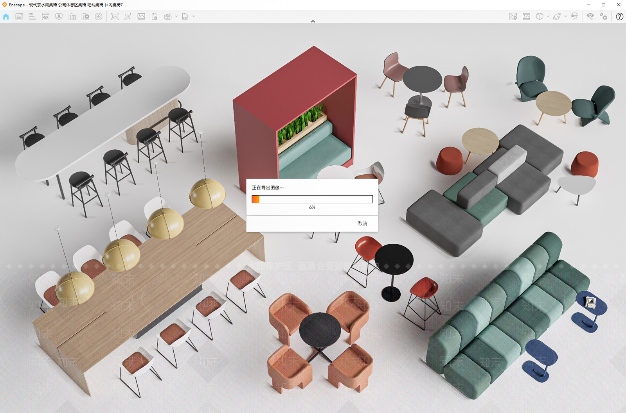
Task: Open Visual Settings eye slider icon
Action: point(590,16)
